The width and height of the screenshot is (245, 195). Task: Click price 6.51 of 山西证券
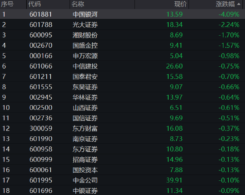[176, 108]
